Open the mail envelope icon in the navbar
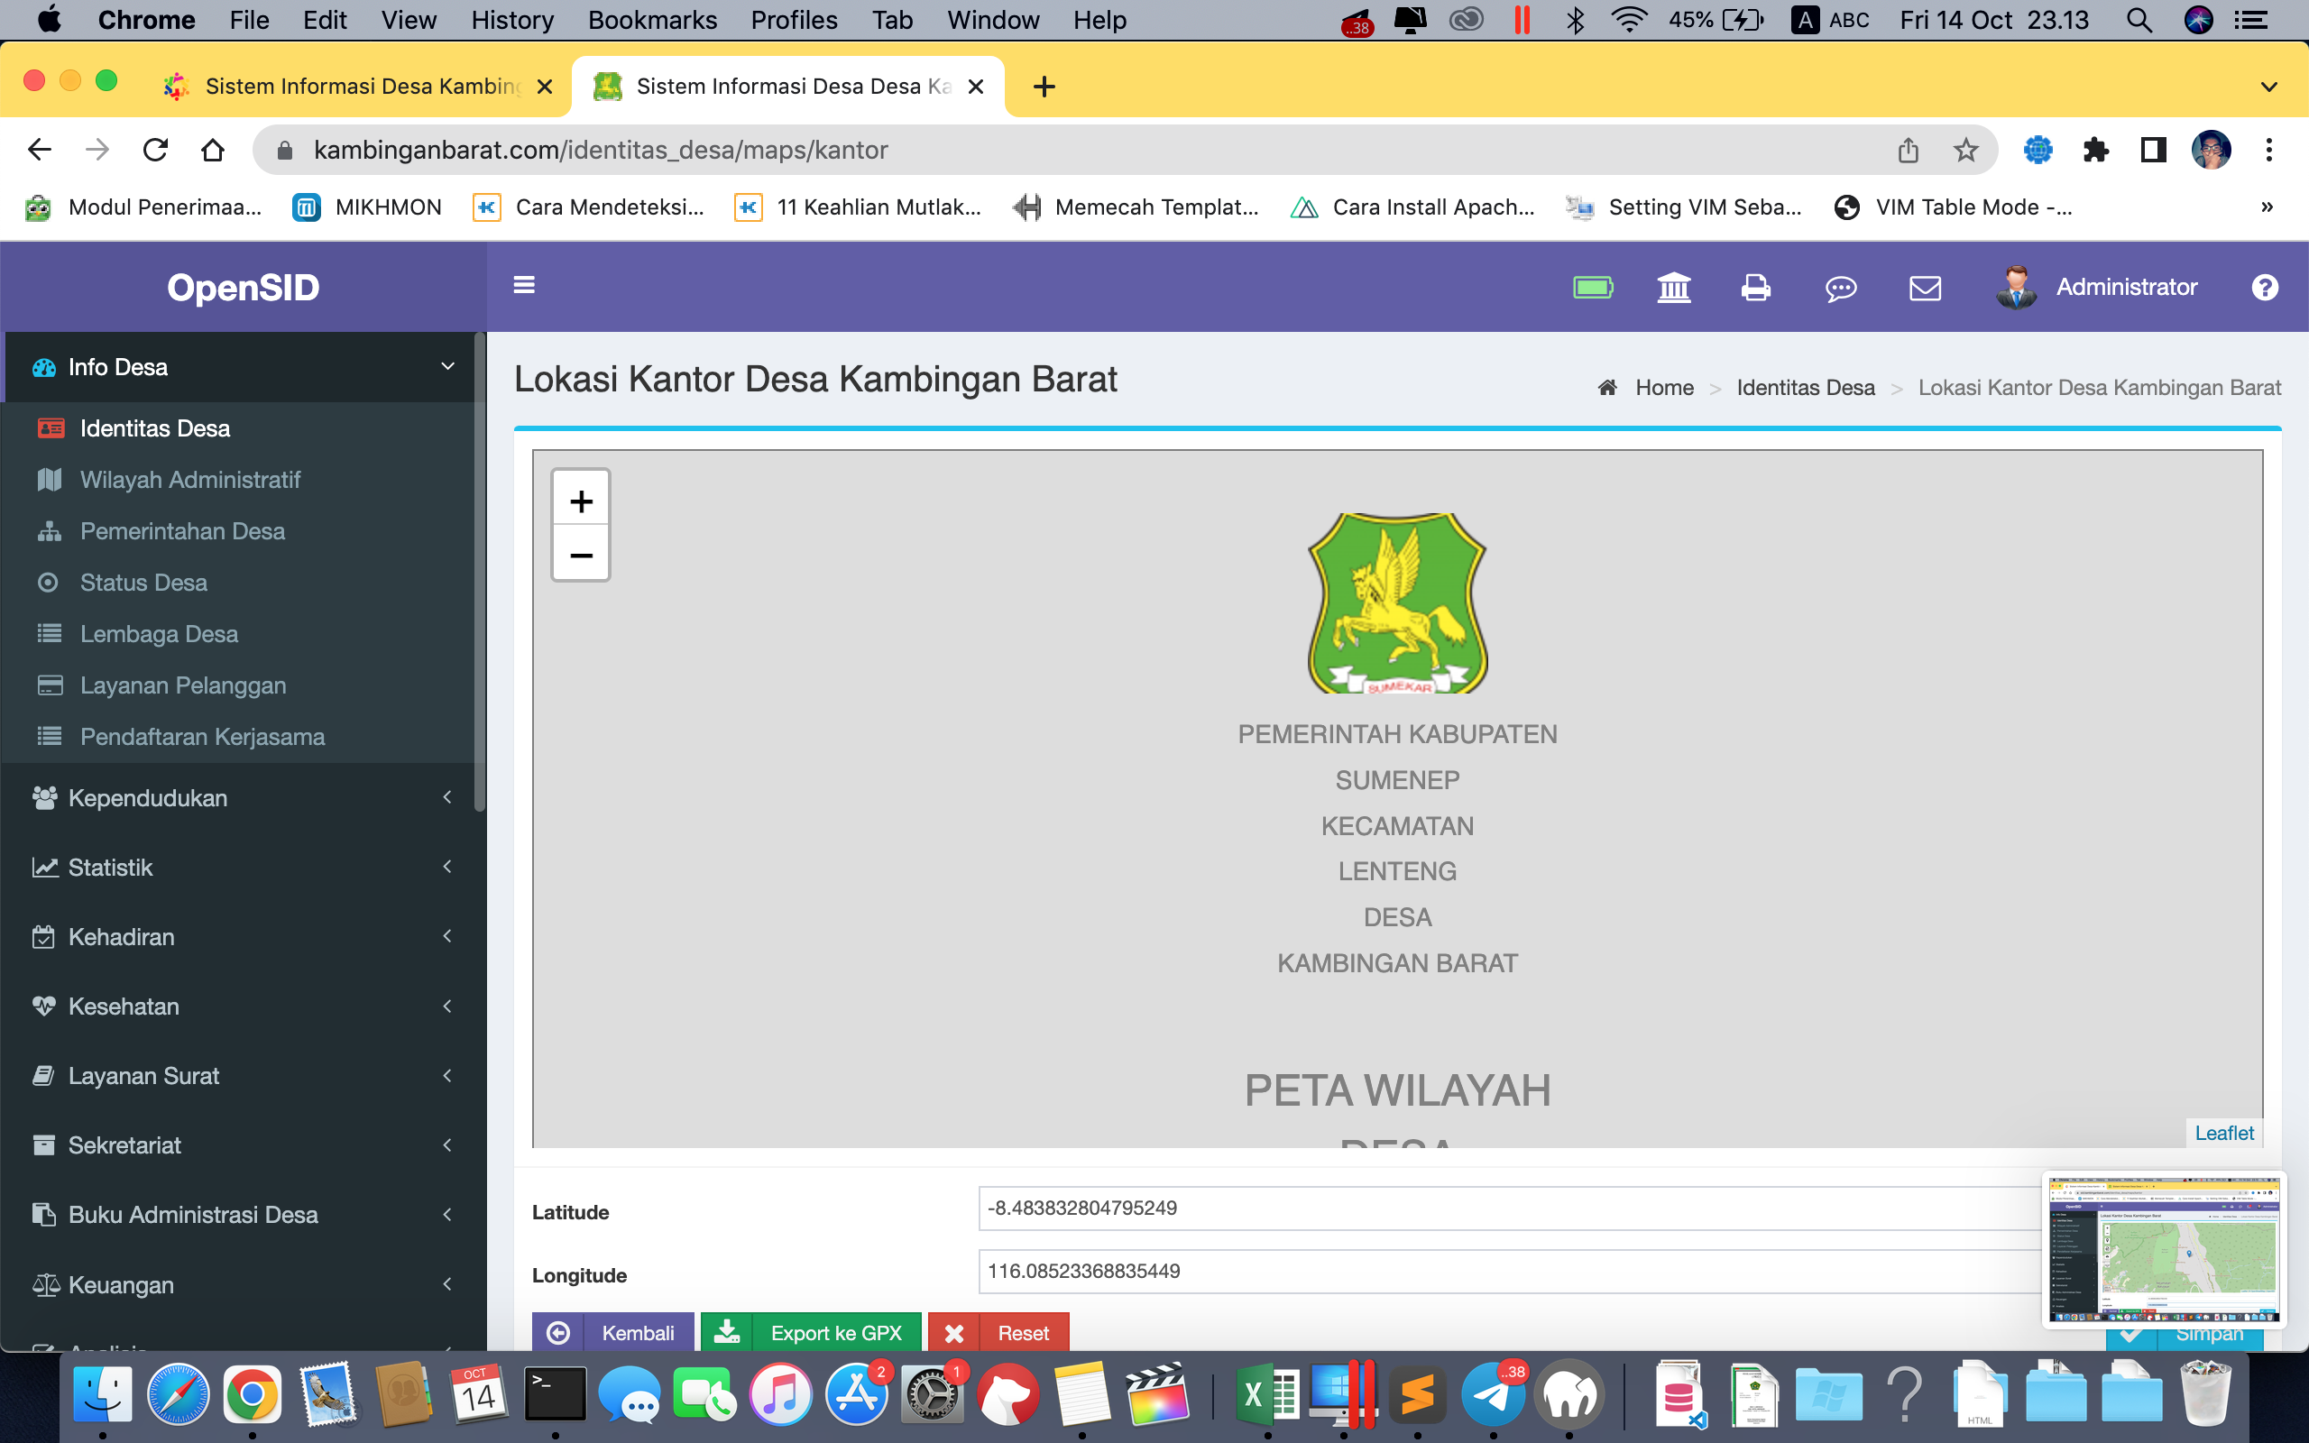2309x1443 pixels. pos(1926,288)
